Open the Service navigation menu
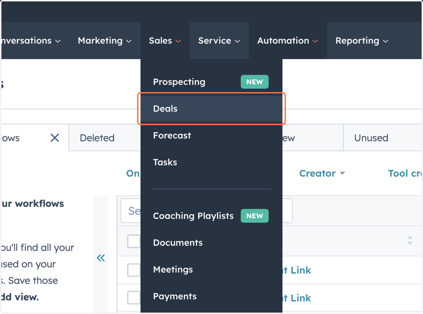Screen dimensions: 423x314 click(219, 41)
